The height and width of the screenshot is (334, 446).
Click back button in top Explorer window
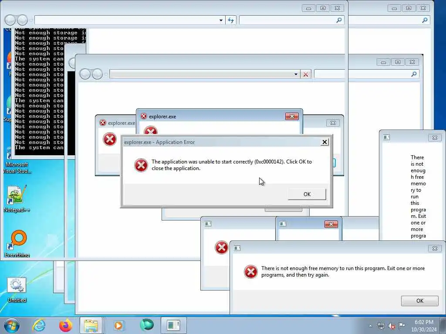coord(10,20)
